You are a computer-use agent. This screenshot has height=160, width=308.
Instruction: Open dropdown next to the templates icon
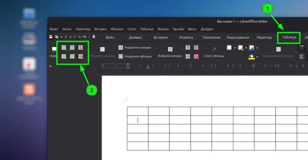tap(61, 37)
